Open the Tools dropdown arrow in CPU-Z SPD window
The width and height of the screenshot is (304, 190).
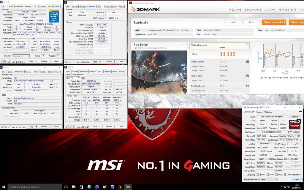(x=101, y=126)
